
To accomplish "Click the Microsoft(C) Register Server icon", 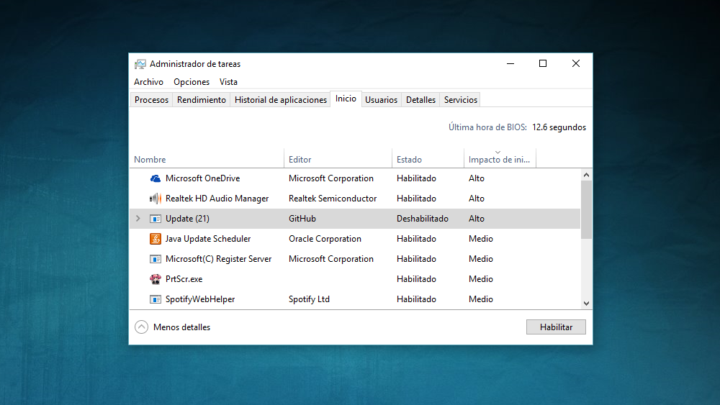I will click(x=156, y=259).
